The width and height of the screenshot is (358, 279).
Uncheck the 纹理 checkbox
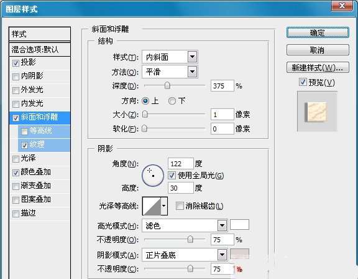point(24,145)
